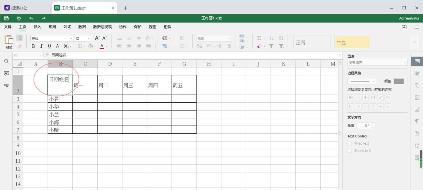Increase font size with larger A icon
This screenshot has height=190, width=423.
pos(98,38)
